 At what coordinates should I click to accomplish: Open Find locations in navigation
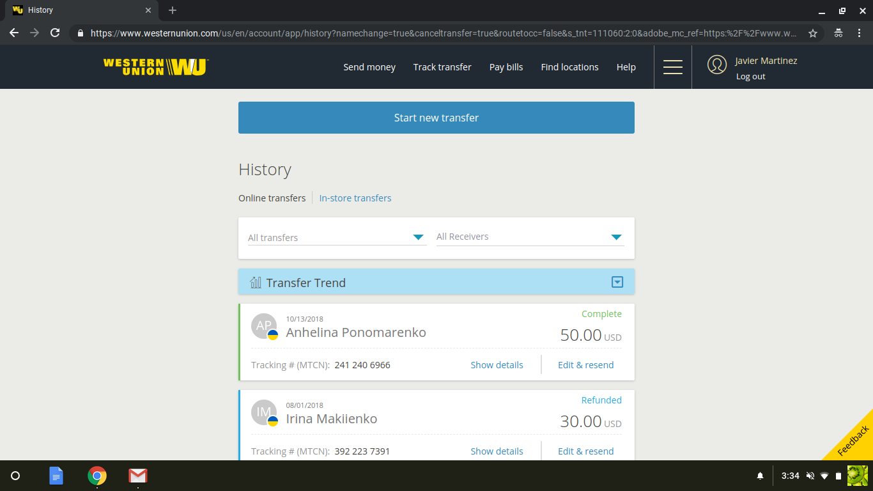click(570, 67)
